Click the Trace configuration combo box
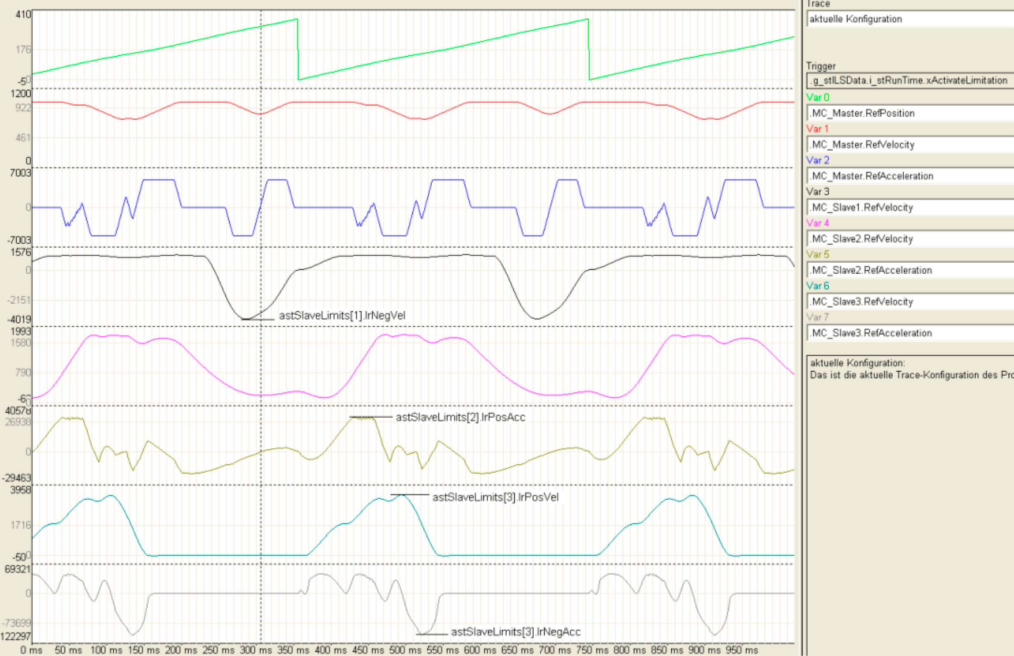This screenshot has height=656, width=1014. [x=910, y=19]
